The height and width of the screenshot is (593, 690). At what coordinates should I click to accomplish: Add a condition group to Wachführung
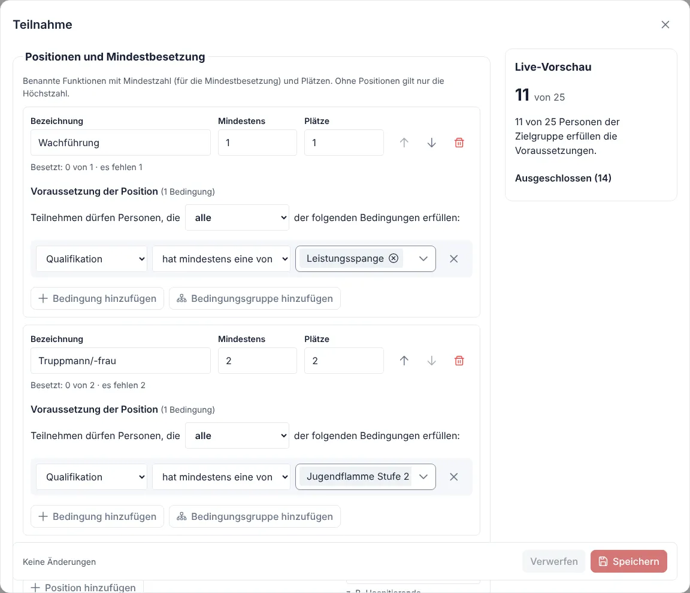tap(255, 298)
